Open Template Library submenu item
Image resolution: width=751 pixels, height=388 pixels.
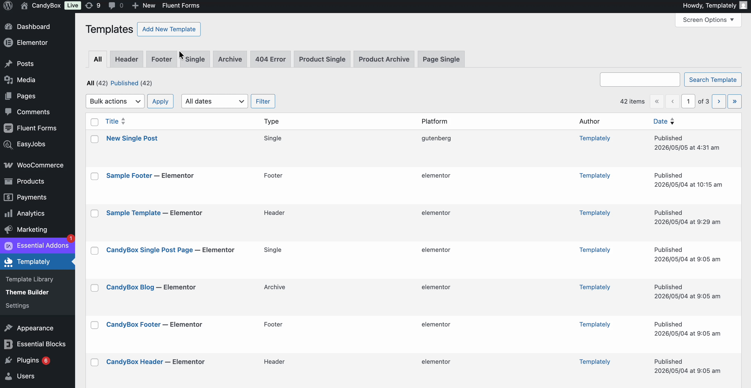[29, 279]
